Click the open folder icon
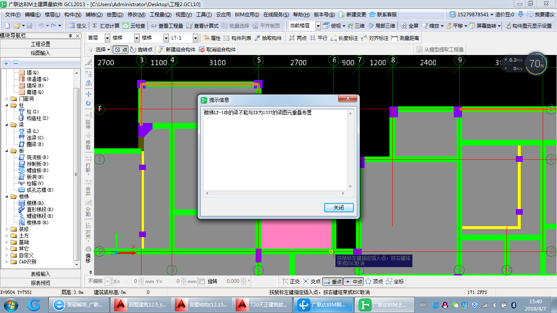 point(17,26)
